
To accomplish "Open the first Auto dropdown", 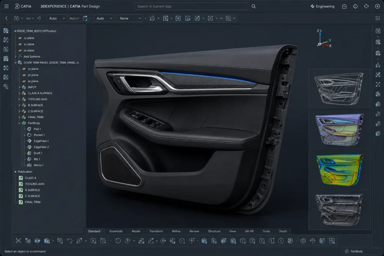I will pyautogui.click(x=57, y=18).
